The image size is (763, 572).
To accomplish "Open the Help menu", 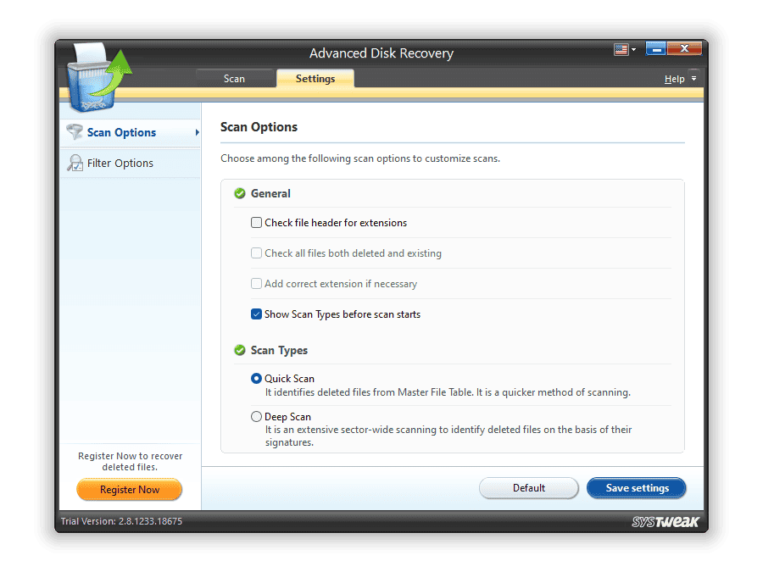I will tap(675, 79).
